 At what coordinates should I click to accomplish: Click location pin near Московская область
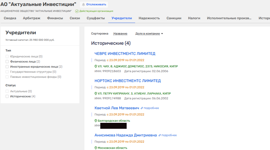click(96, 148)
